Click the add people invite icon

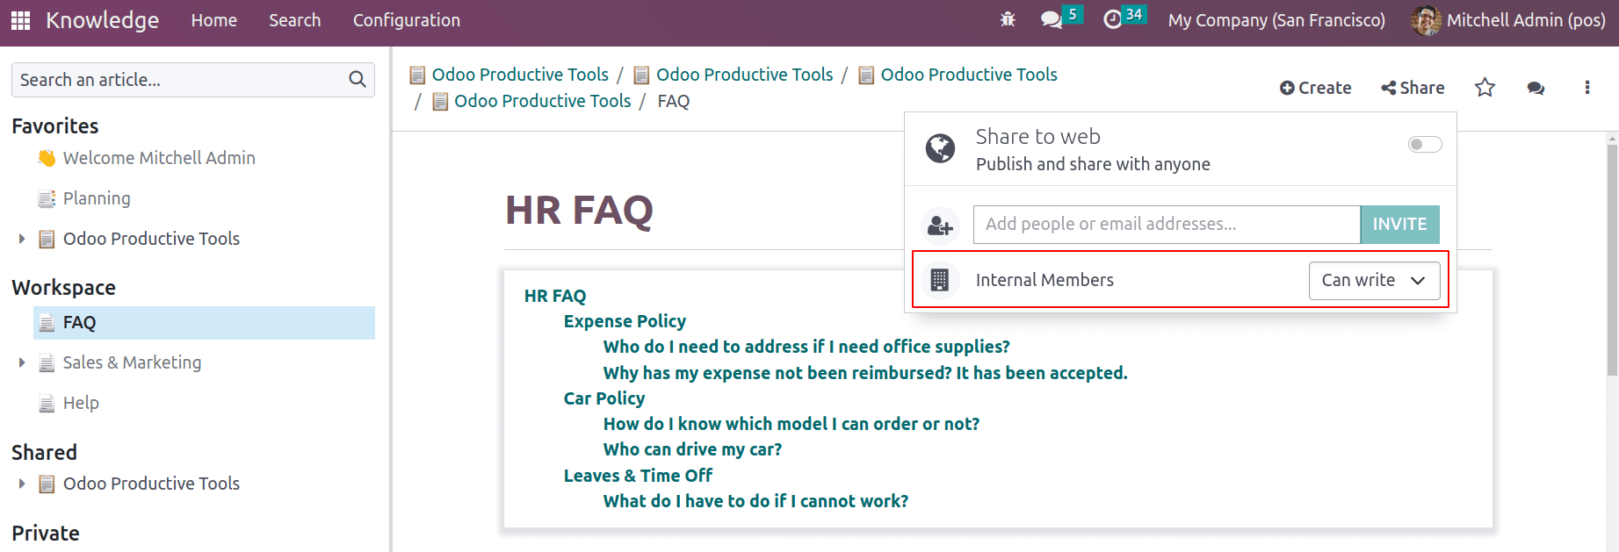(940, 226)
